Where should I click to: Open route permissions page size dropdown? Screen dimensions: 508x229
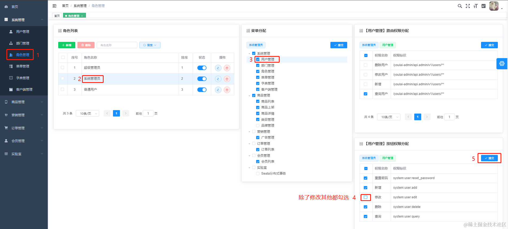click(389, 117)
